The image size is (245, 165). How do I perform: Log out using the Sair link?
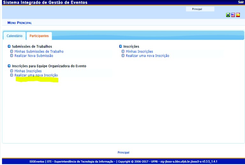coord(241,2)
